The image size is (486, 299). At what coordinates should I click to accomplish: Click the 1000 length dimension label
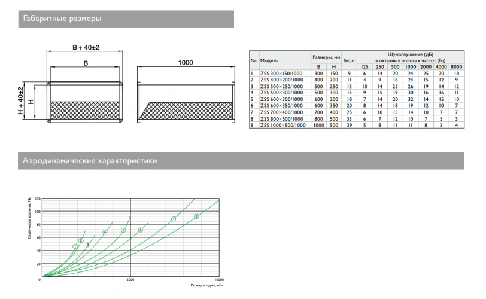click(x=186, y=63)
